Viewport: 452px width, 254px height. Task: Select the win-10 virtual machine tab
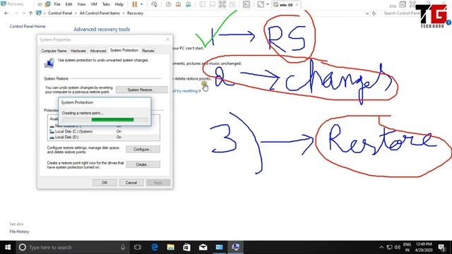pyautogui.click(x=286, y=5)
